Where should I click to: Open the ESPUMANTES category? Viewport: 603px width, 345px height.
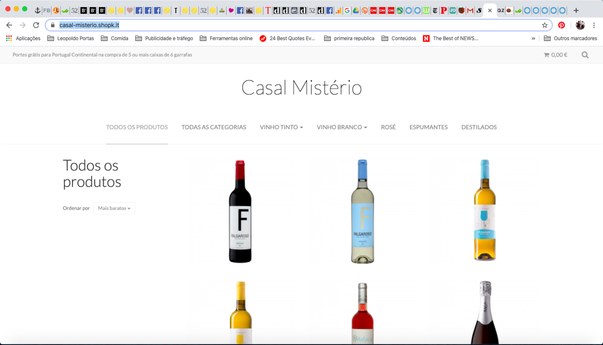point(429,127)
